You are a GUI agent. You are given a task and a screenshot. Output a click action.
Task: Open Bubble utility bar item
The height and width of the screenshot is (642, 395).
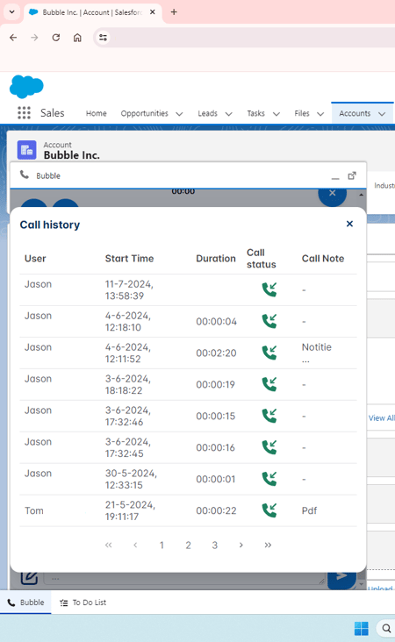(25, 603)
